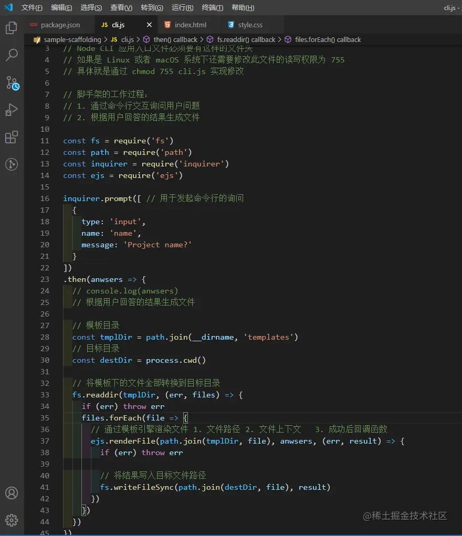Click process.cwd() on line 30
The height and width of the screenshot is (536, 462).
point(176,360)
